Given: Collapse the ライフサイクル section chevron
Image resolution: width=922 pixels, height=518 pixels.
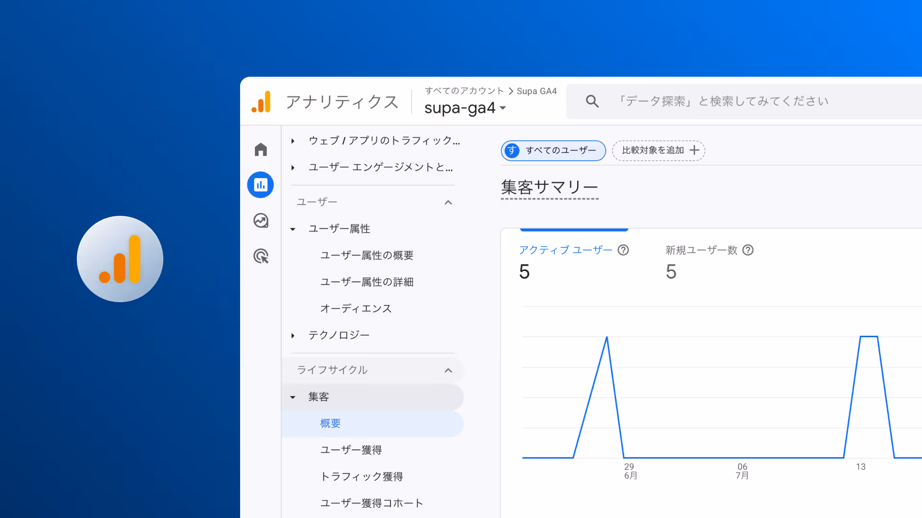Looking at the screenshot, I should pos(448,370).
